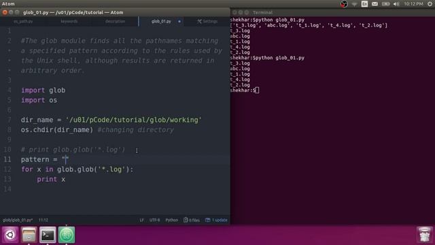Click the 1 update package notice
Image resolution: width=435 pixels, height=245 pixels.
coord(216,220)
